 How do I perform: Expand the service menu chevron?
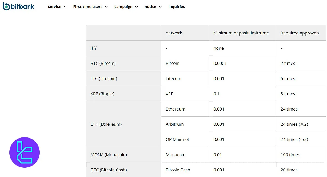tap(65, 7)
